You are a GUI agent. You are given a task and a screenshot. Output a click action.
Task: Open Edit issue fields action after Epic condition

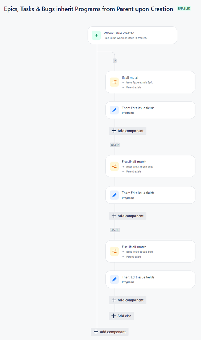pos(150,110)
